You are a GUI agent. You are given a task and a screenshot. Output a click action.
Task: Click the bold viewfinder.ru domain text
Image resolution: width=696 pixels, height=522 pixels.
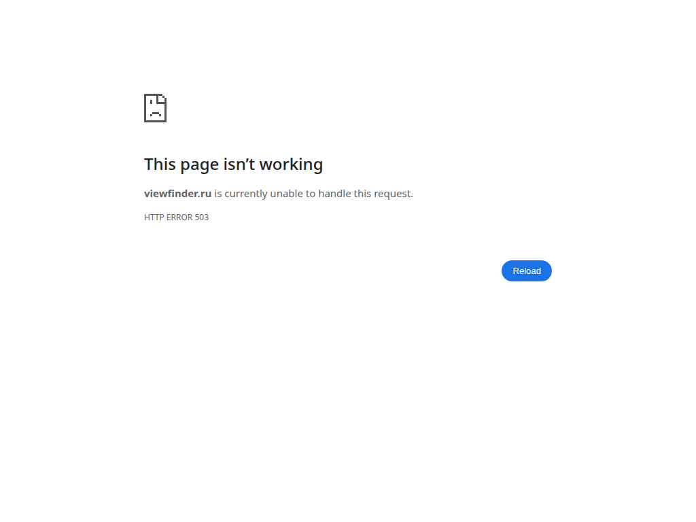pos(177,194)
